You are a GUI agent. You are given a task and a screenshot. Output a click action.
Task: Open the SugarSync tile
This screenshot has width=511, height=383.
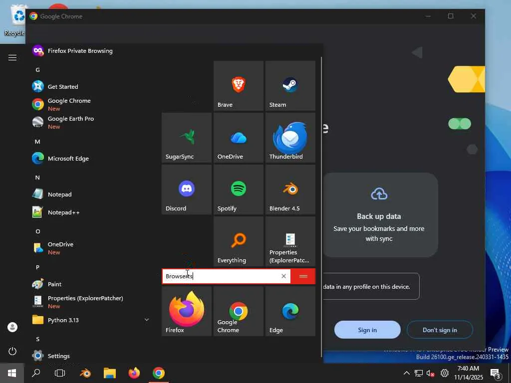(x=187, y=138)
